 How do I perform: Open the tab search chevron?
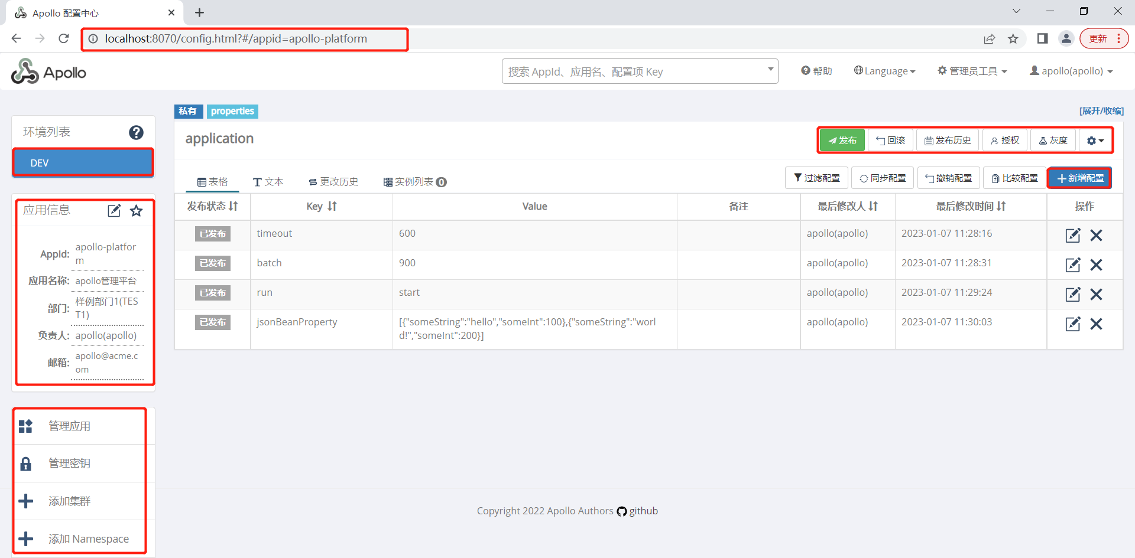(x=1016, y=11)
